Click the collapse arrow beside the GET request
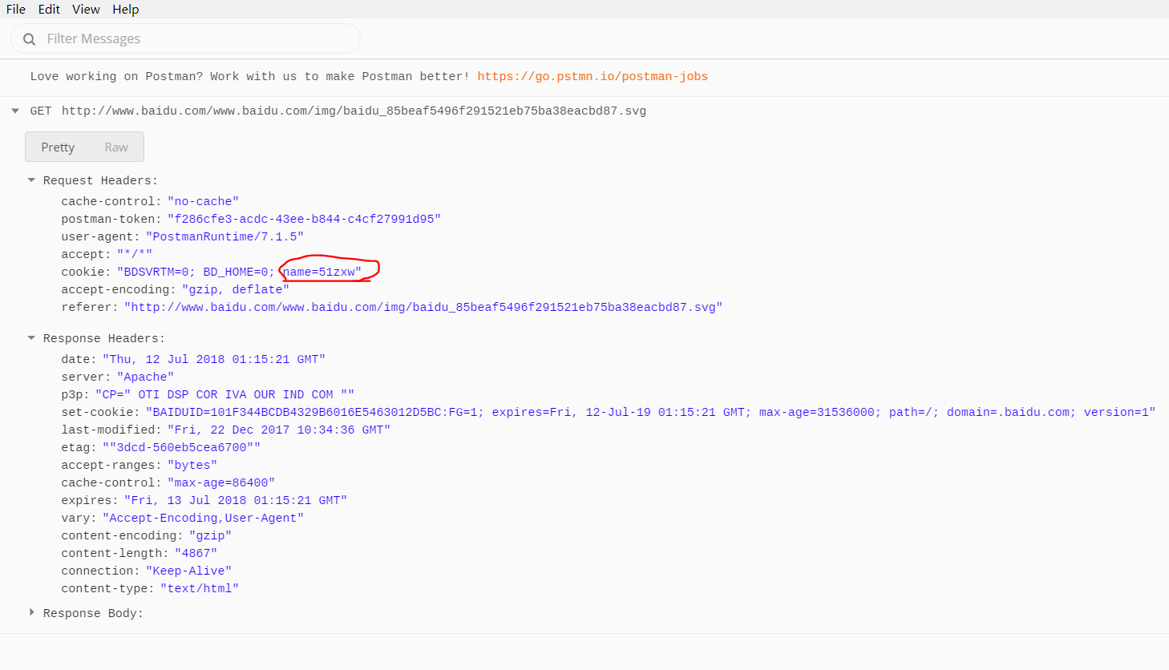 tap(15, 111)
